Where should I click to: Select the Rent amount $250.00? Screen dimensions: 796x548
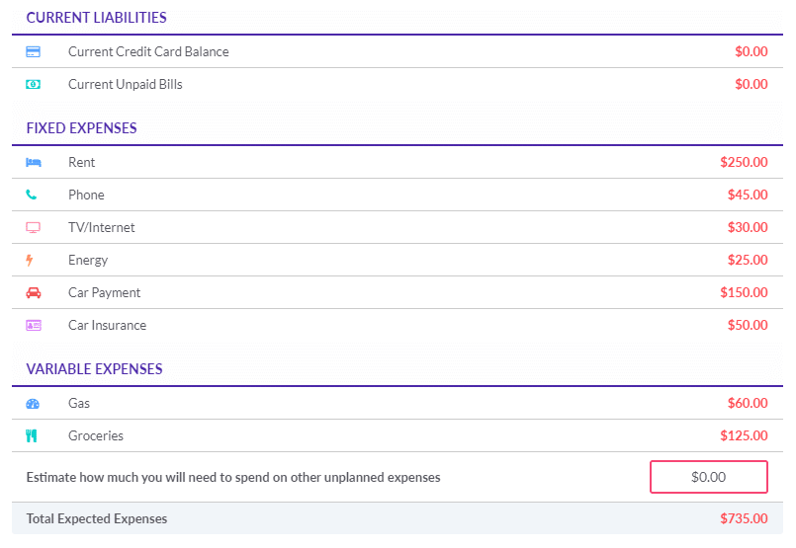pos(744,162)
